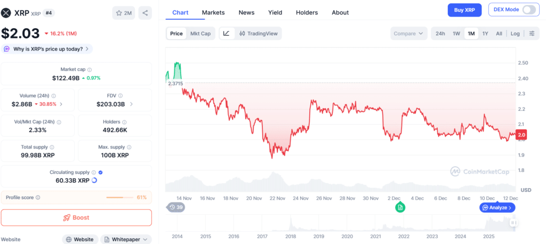Click the 60.33B XRP circulating supply value
The image size is (546, 244).
(x=73, y=181)
